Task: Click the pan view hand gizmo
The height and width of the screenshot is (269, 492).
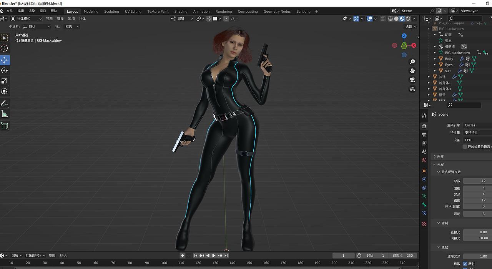Action: 412,71
